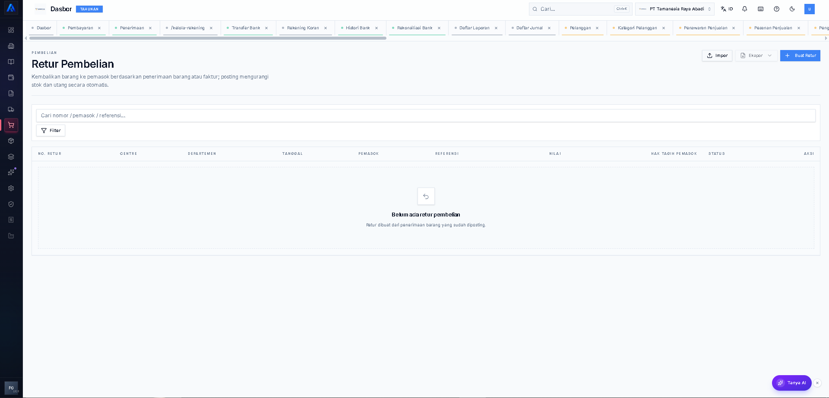Open the AI sparkles icon in sidebar

click(x=11, y=172)
